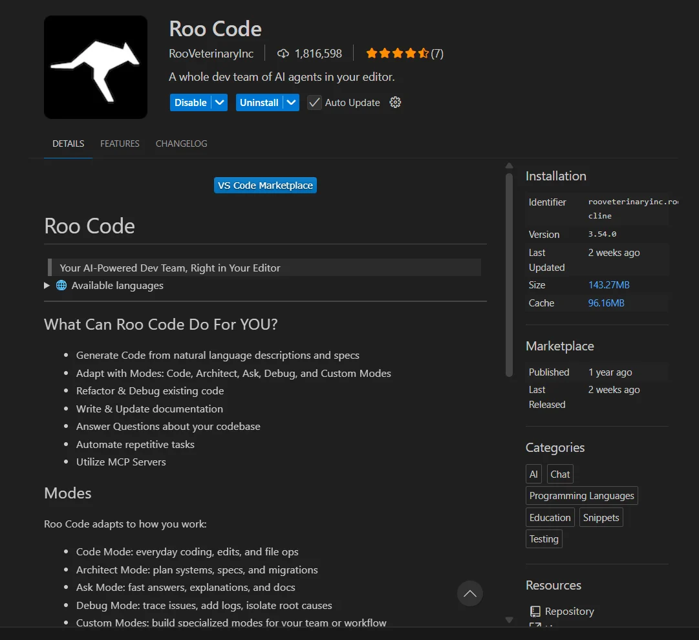
Task: Click the Debug Mode bullet text
Action: [x=204, y=605]
